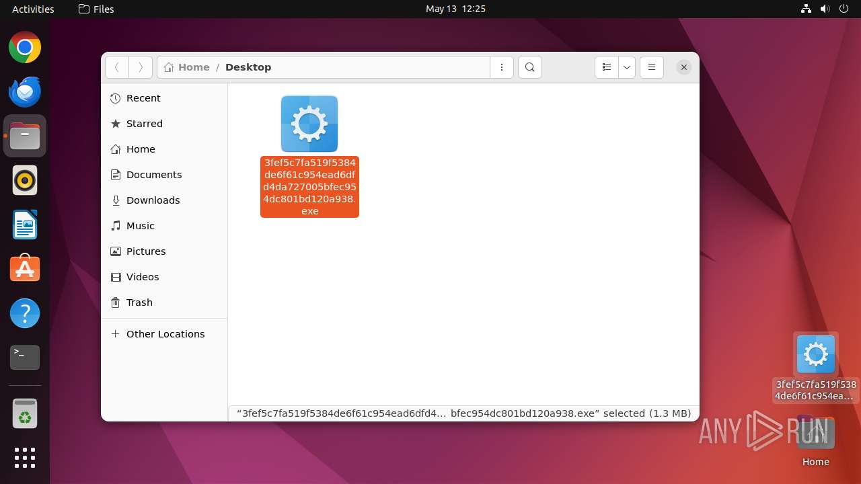Switch to list view in Files

coord(607,67)
